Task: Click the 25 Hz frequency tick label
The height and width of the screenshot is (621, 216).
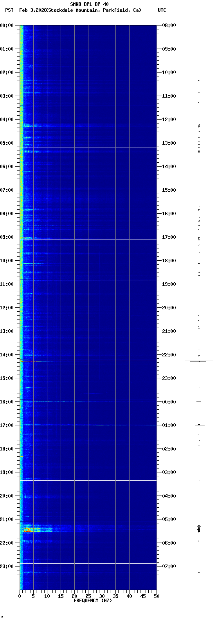Action: 88,596
